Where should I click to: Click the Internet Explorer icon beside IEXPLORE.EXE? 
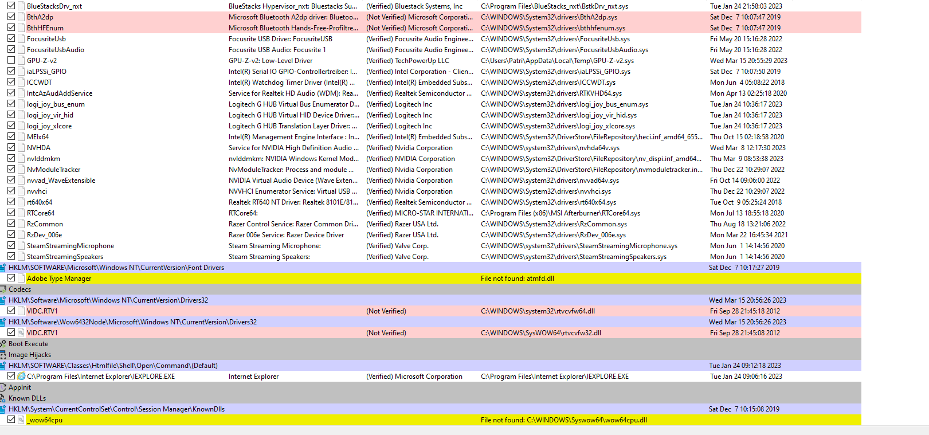click(21, 377)
